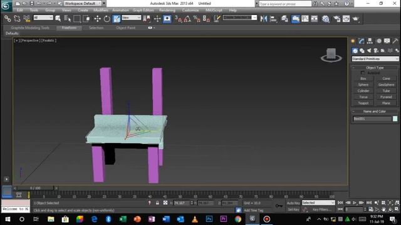401x225 pixels.
Task: Switch to the Hierarchy command panel tab
Action: click(370, 41)
